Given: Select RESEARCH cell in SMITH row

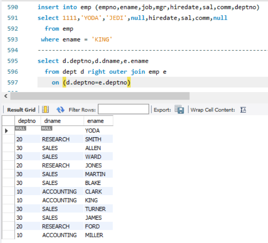Looking at the screenshot, I should pyautogui.click(x=62, y=139).
